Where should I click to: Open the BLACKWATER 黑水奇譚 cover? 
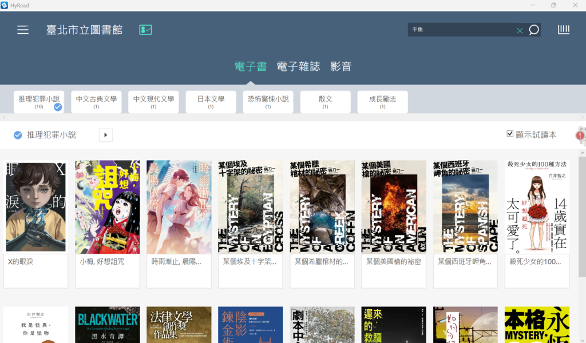tap(108, 325)
